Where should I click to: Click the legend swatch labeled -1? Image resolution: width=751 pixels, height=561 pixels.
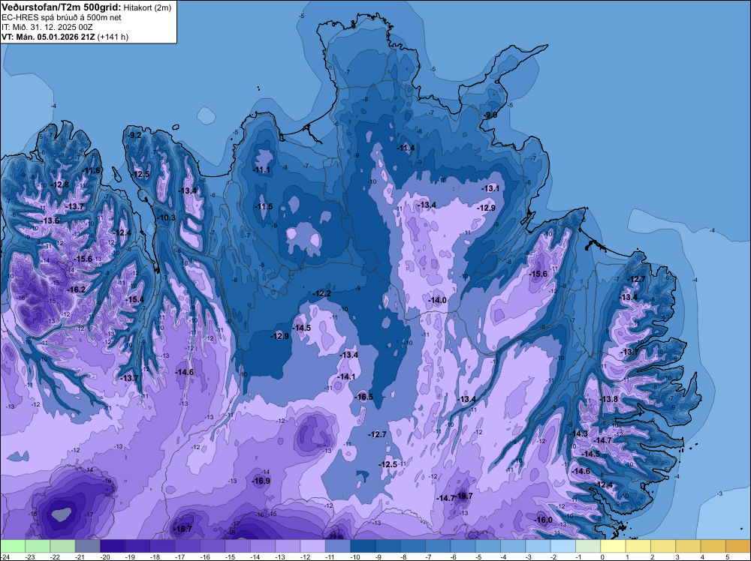tap(588, 546)
